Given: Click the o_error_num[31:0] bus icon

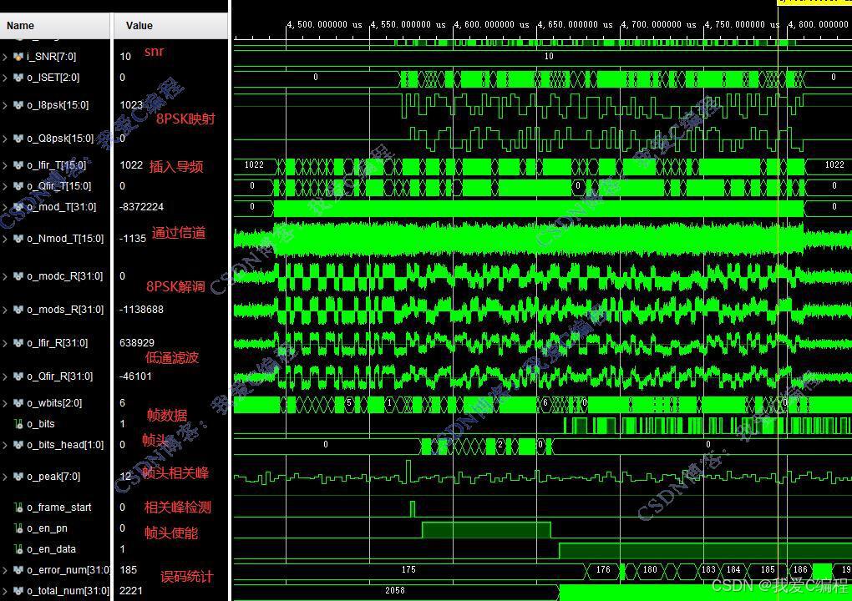Looking at the screenshot, I should pos(18,570).
